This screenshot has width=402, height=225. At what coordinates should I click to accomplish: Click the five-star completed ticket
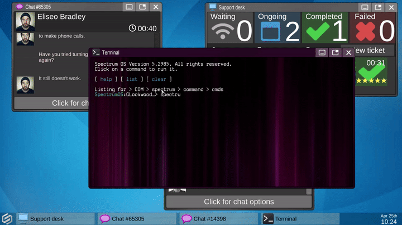[372, 74]
